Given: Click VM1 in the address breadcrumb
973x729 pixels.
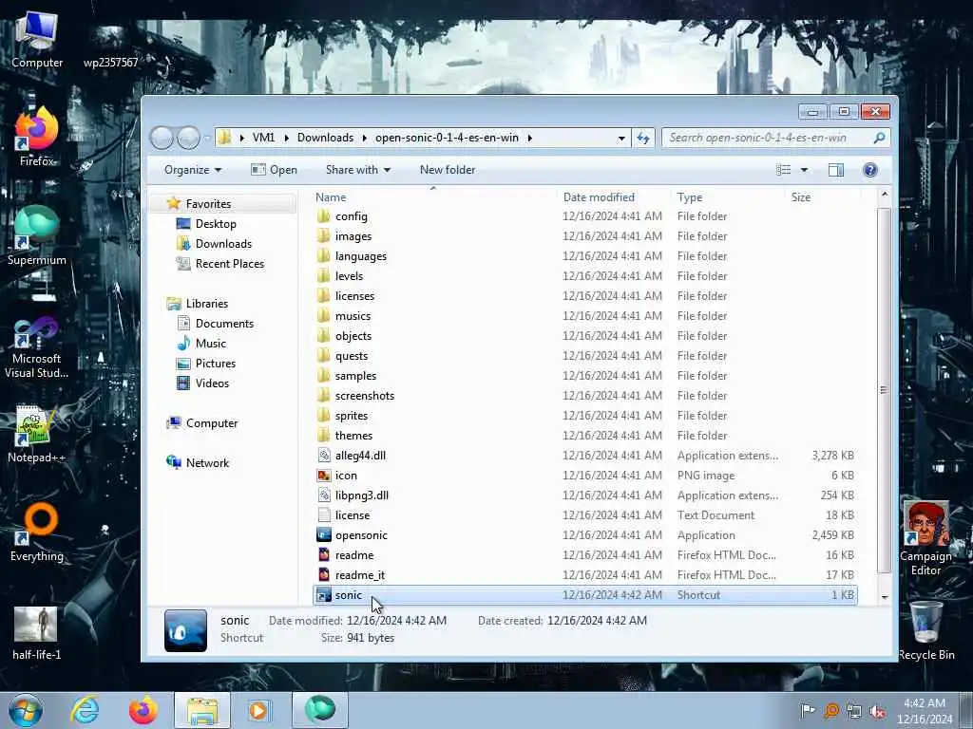Looking at the screenshot, I should pyautogui.click(x=263, y=138).
